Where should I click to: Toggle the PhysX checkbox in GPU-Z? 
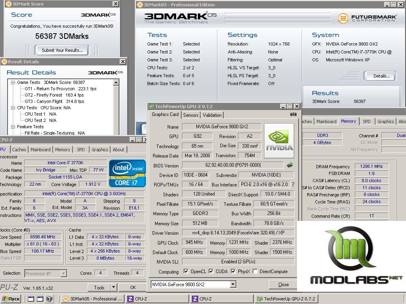(x=233, y=271)
